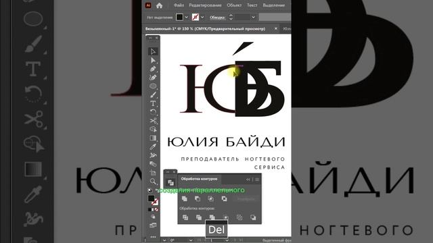Click the Crop pathfinder icon
The image size is (433, 243).
coord(226,217)
